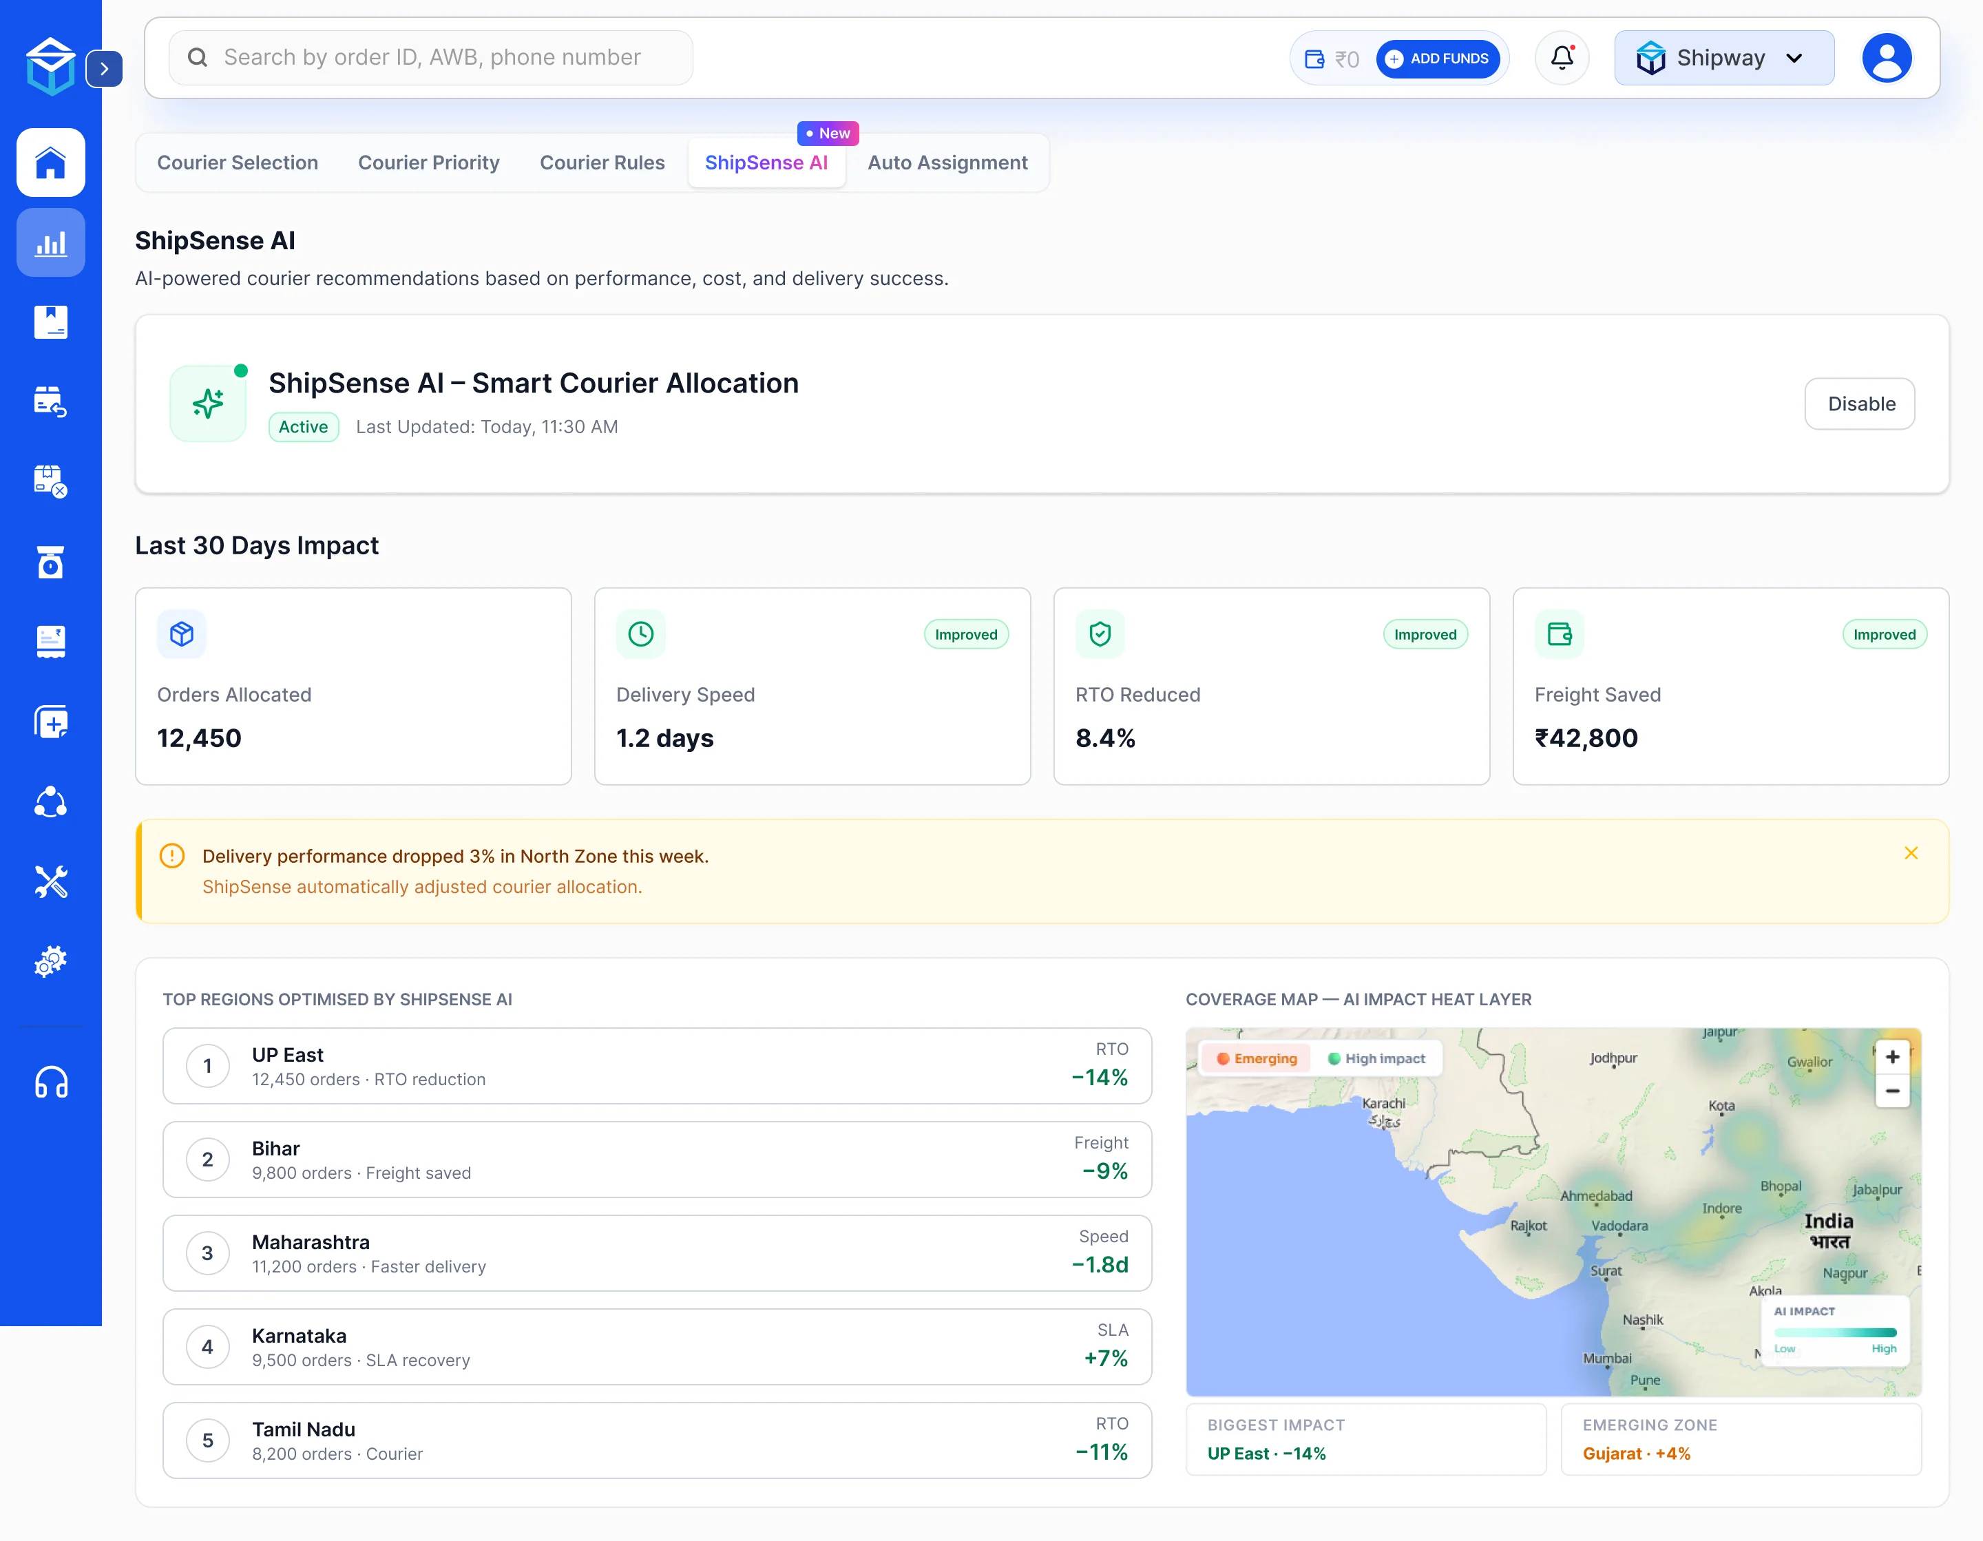Open the weight scale sidebar icon

coord(51,562)
